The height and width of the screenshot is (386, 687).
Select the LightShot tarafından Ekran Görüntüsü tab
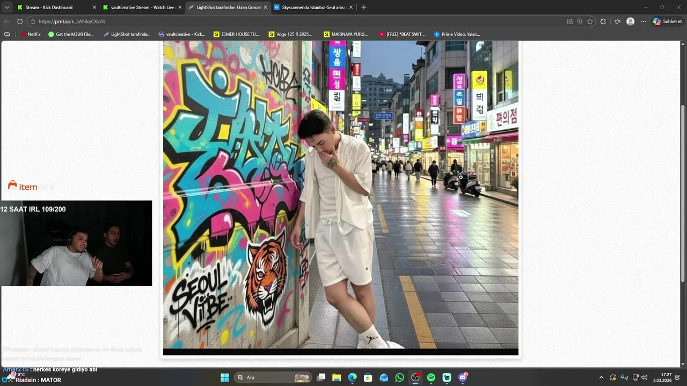pyautogui.click(x=228, y=8)
